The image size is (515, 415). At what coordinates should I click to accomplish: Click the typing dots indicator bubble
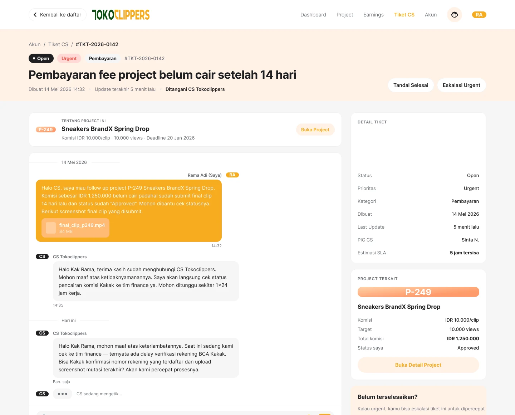tap(63, 394)
